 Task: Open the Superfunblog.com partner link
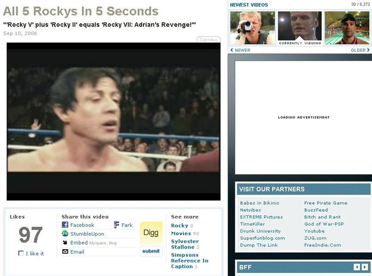262,238
